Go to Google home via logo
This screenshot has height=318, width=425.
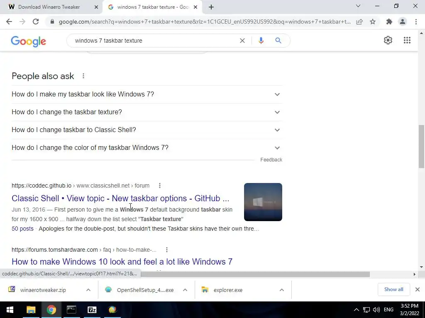[29, 41]
